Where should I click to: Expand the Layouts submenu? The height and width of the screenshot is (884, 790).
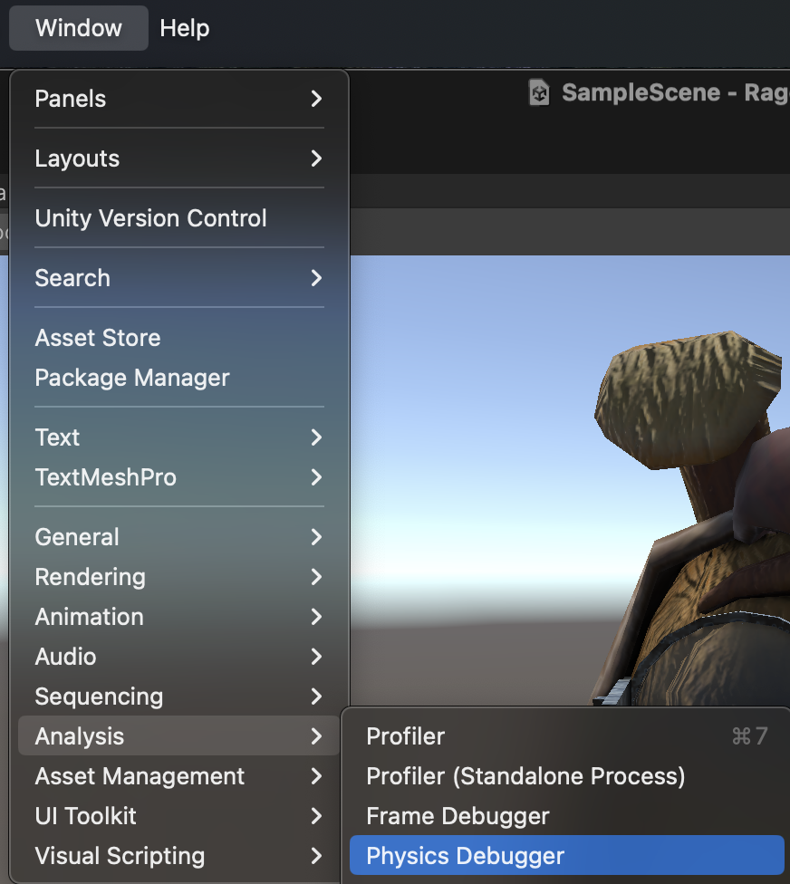coord(178,159)
